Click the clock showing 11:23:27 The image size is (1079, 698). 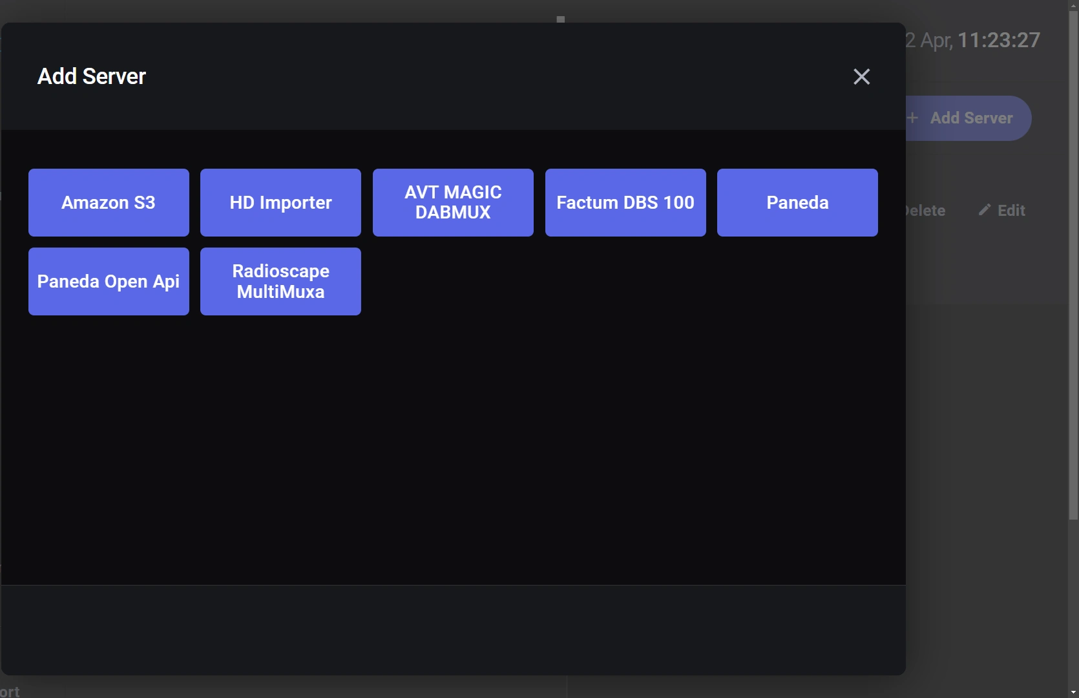[999, 40]
